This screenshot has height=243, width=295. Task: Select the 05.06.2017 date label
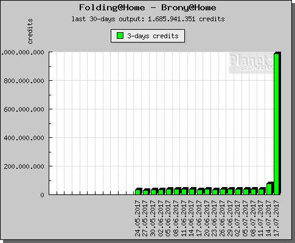(x=168, y=218)
